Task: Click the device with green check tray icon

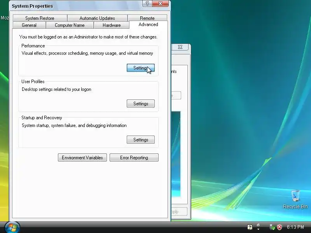Action: [272, 227]
